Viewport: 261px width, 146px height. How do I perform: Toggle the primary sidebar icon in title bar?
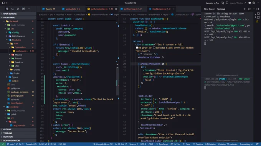click(x=3, y=3)
